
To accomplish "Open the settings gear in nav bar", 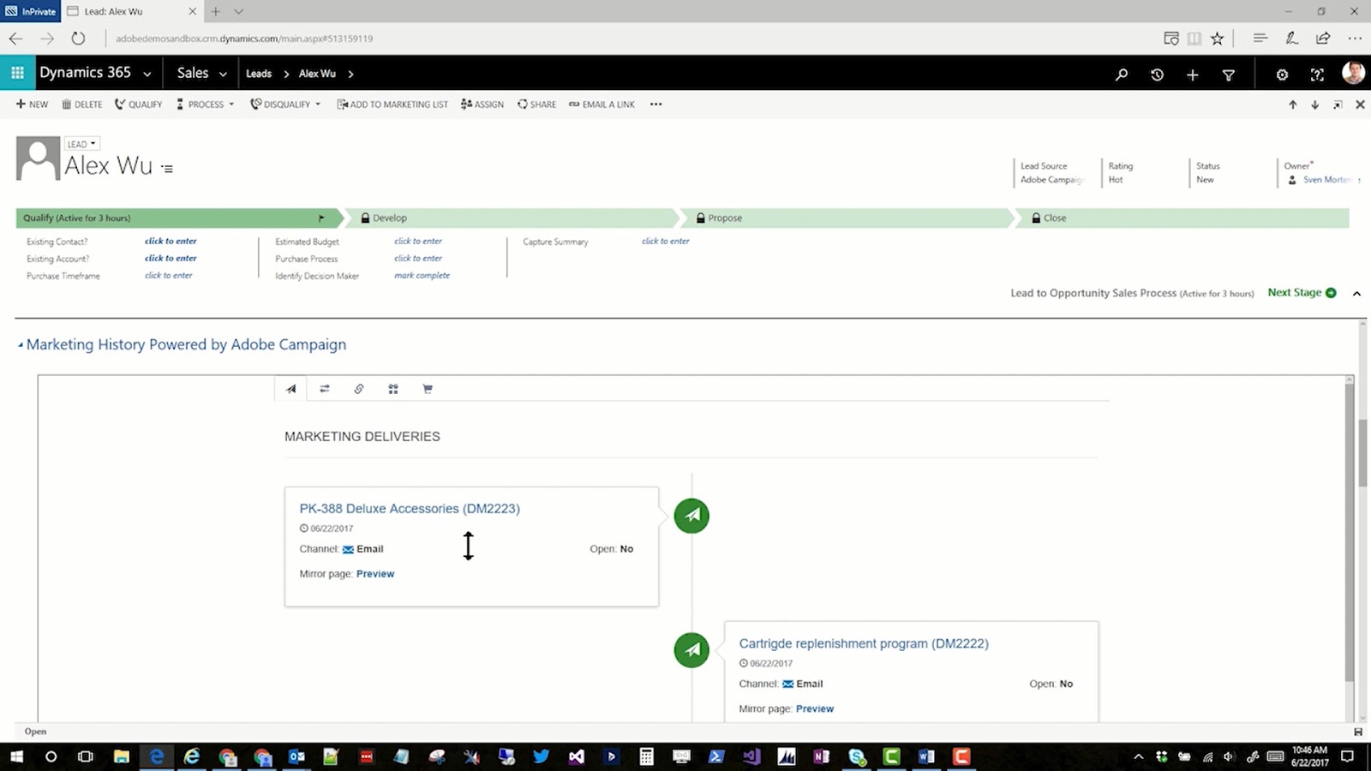I will (1282, 75).
